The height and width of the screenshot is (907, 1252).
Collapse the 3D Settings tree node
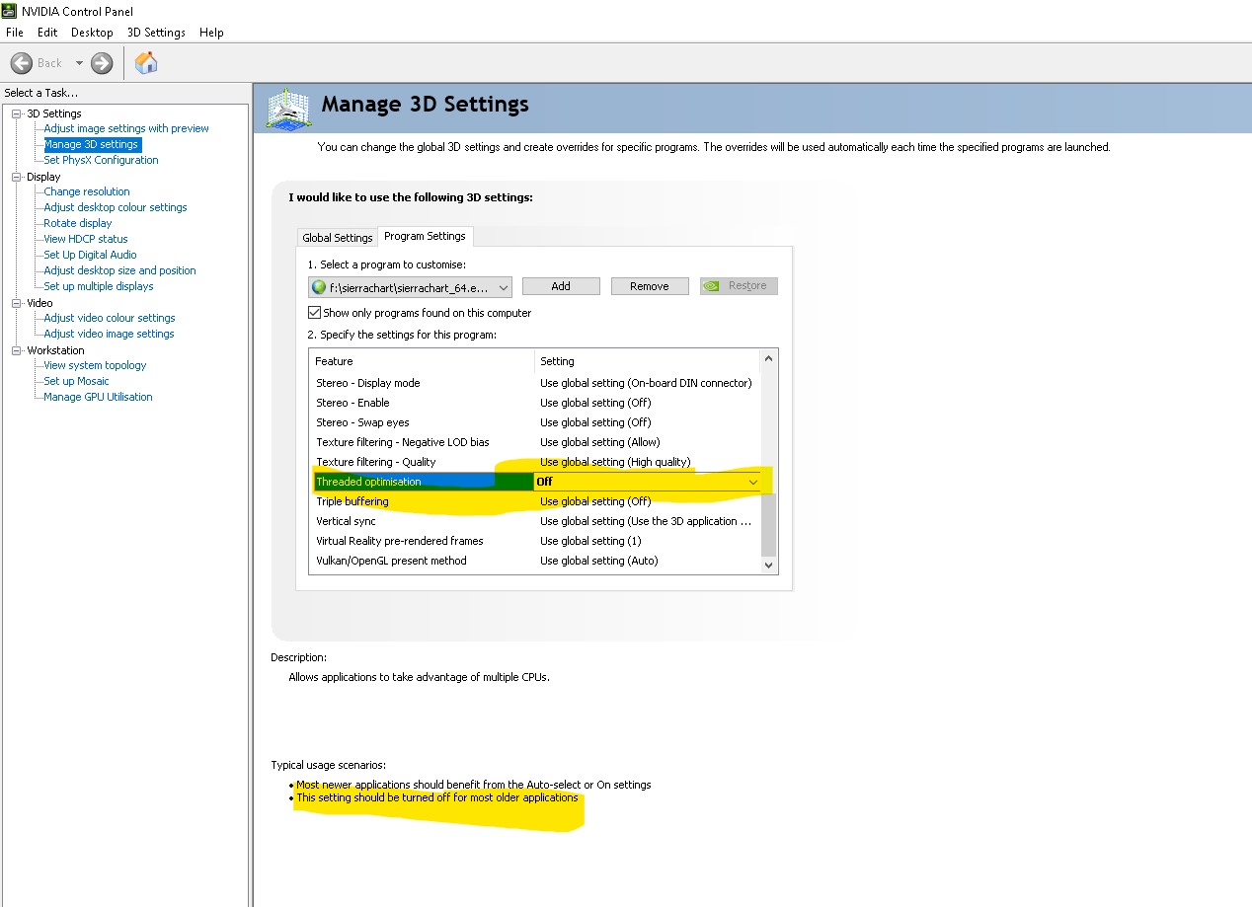tap(17, 113)
